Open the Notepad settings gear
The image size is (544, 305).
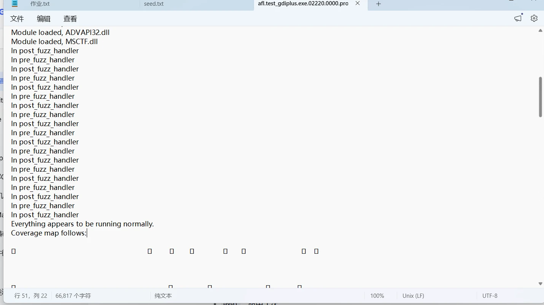(x=534, y=18)
